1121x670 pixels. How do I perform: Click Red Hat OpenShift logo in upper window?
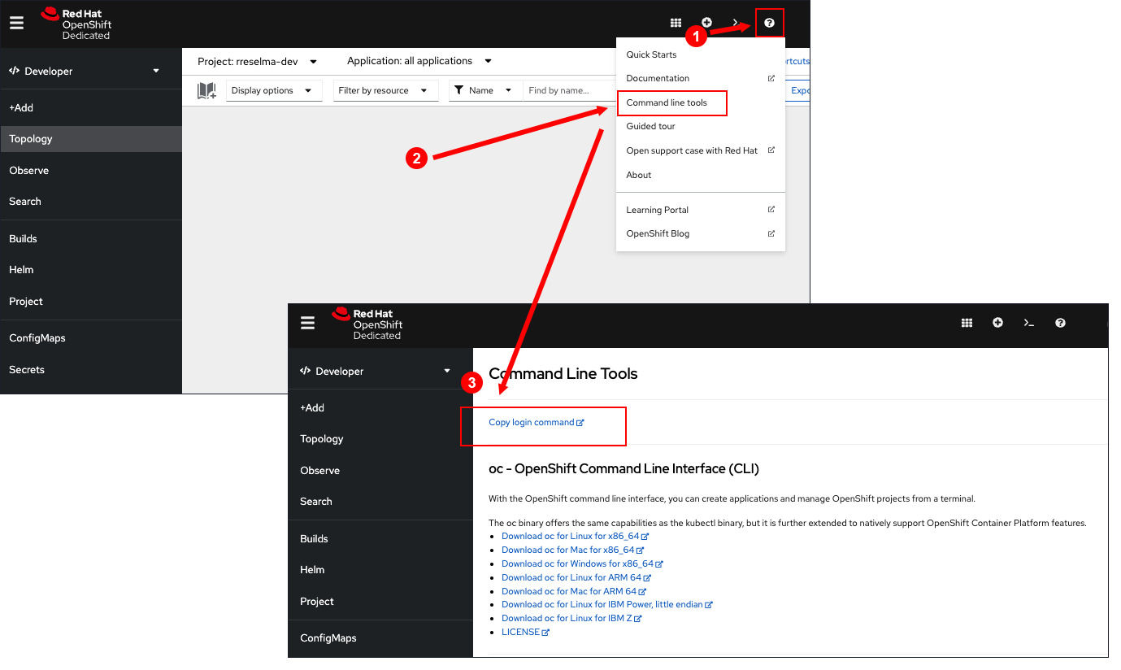click(76, 23)
